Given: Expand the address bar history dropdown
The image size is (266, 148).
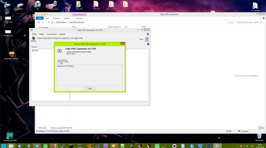Looking at the screenshot, I should [x=229, y=22].
